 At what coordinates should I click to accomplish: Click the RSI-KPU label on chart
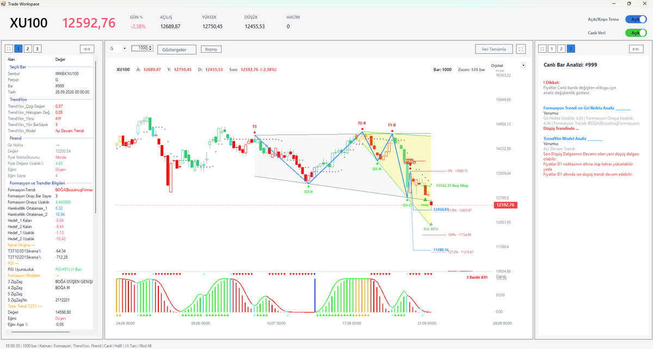click(431, 229)
